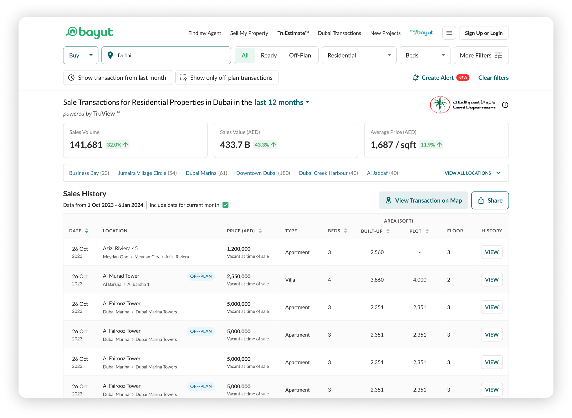The height and width of the screenshot is (418, 572).
Task: Toggle Show only off-plan transactions
Action: [x=227, y=77]
